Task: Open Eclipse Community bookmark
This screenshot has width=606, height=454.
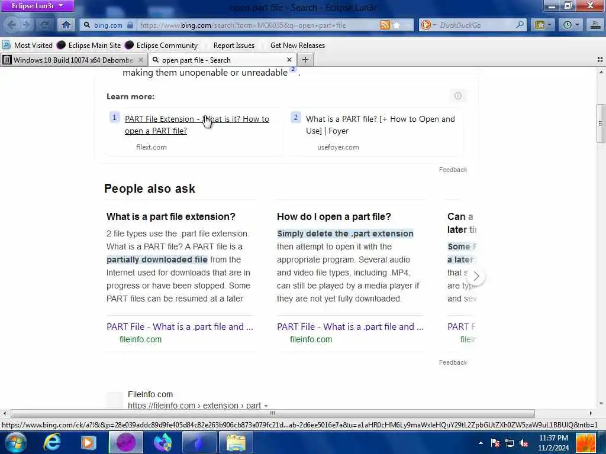Action: [162, 46]
